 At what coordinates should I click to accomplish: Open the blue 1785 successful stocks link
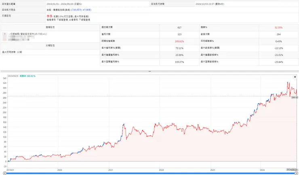click(x=76, y=10)
